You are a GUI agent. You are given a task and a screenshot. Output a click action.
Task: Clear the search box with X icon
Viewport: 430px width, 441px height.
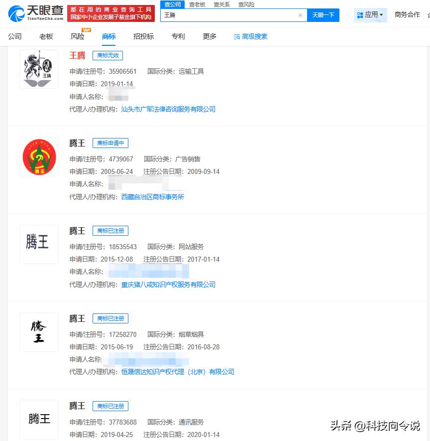(x=300, y=15)
